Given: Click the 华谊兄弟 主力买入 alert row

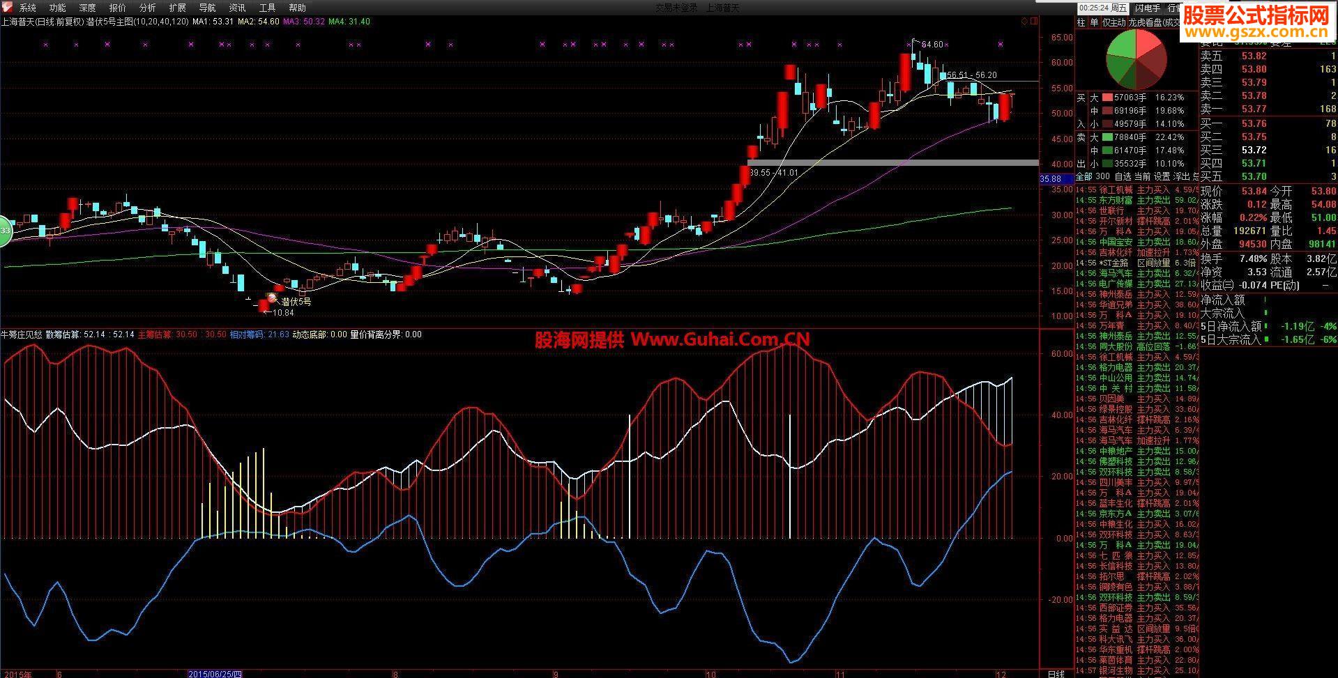Looking at the screenshot, I should point(1137,305).
